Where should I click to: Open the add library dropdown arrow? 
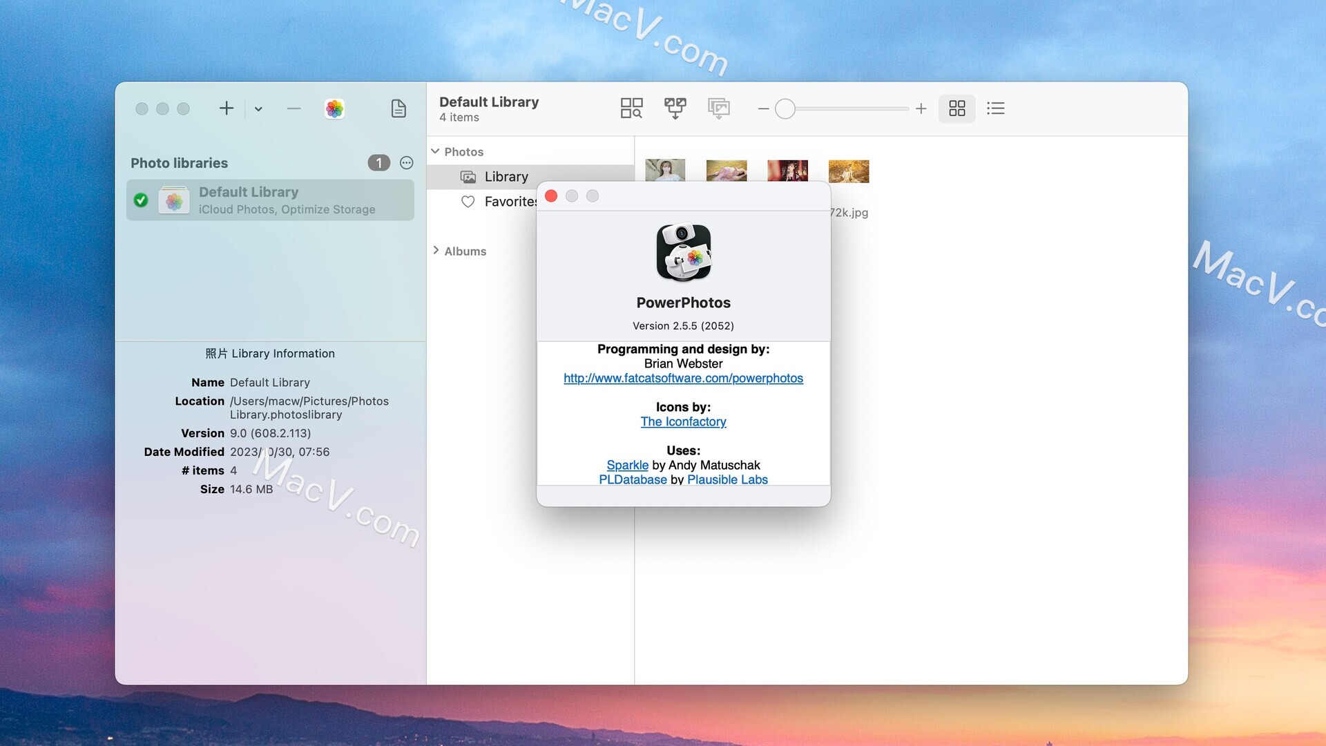coord(258,109)
